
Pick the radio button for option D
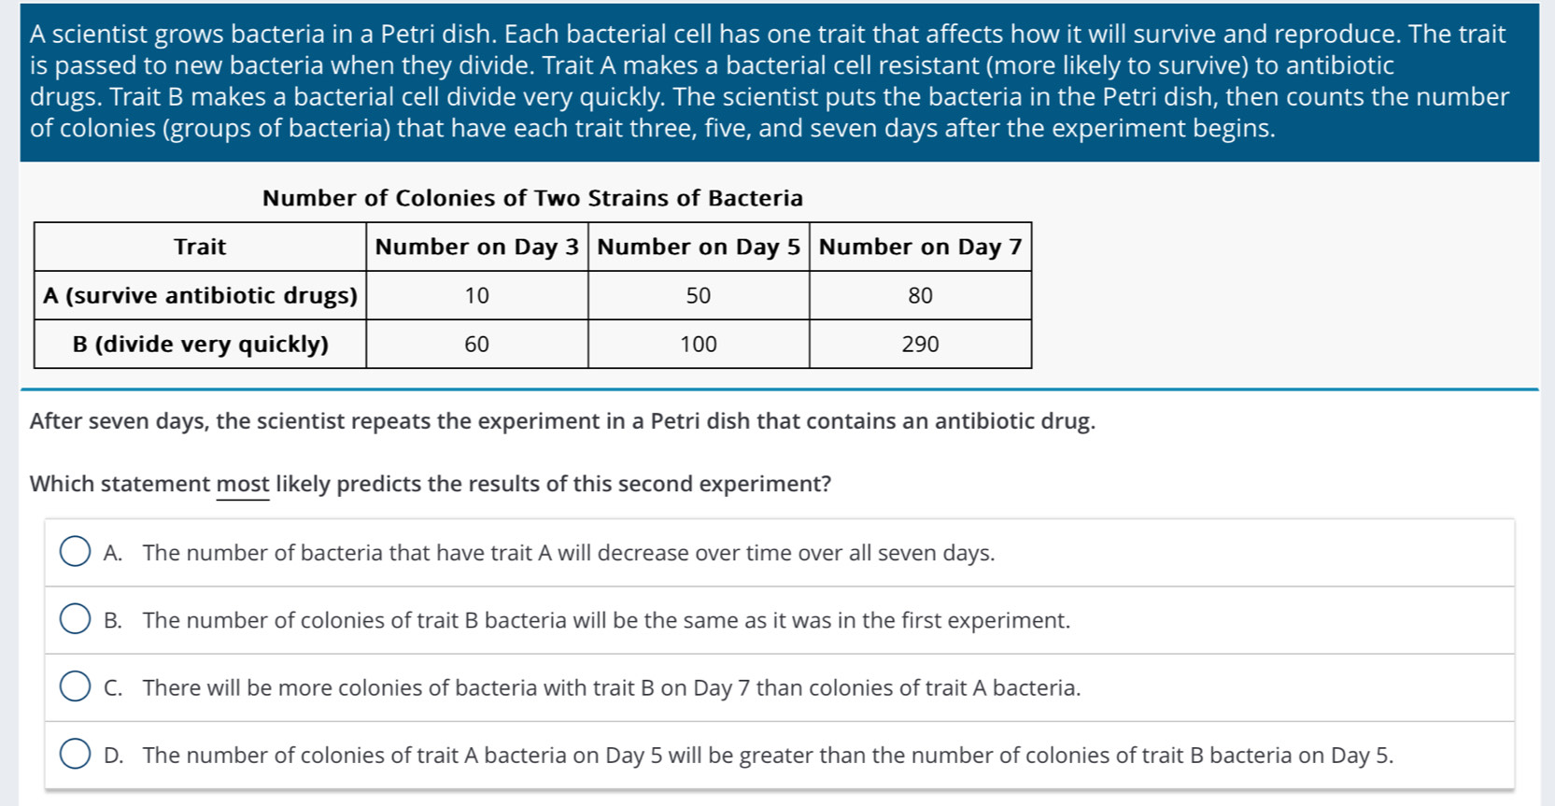(75, 754)
